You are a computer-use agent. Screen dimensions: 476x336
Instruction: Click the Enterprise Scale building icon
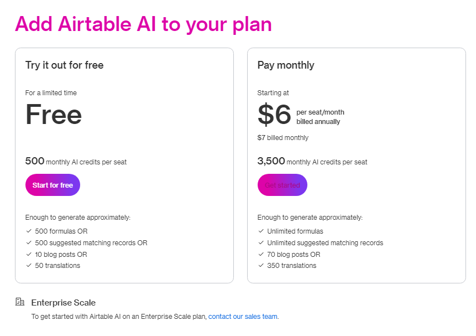pos(20,302)
